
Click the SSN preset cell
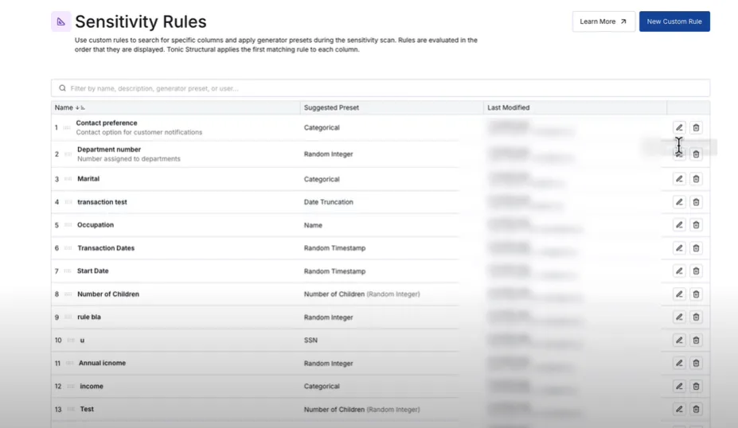pos(310,340)
